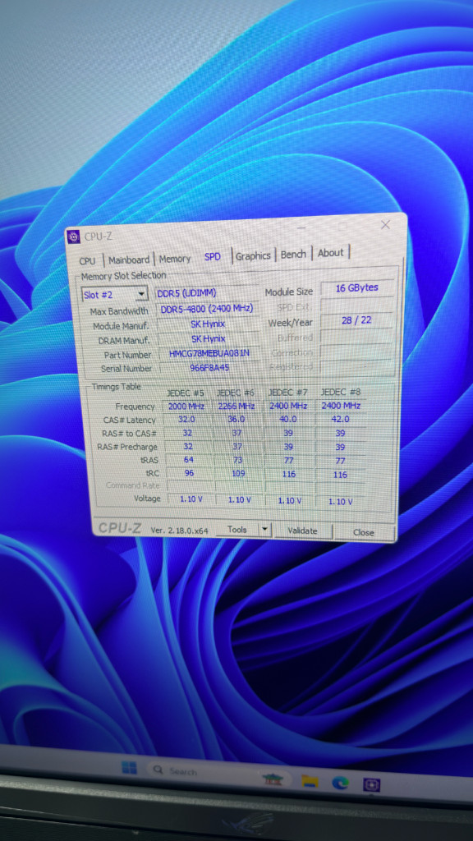The width and height of the screenshot is (473, 841).
Task: Open the Bench tab
Action: tap(293, 255)
